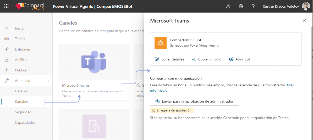Click the Power Virtual Agents header title
This screenshot has width=313, height=140.
point(93,6)
